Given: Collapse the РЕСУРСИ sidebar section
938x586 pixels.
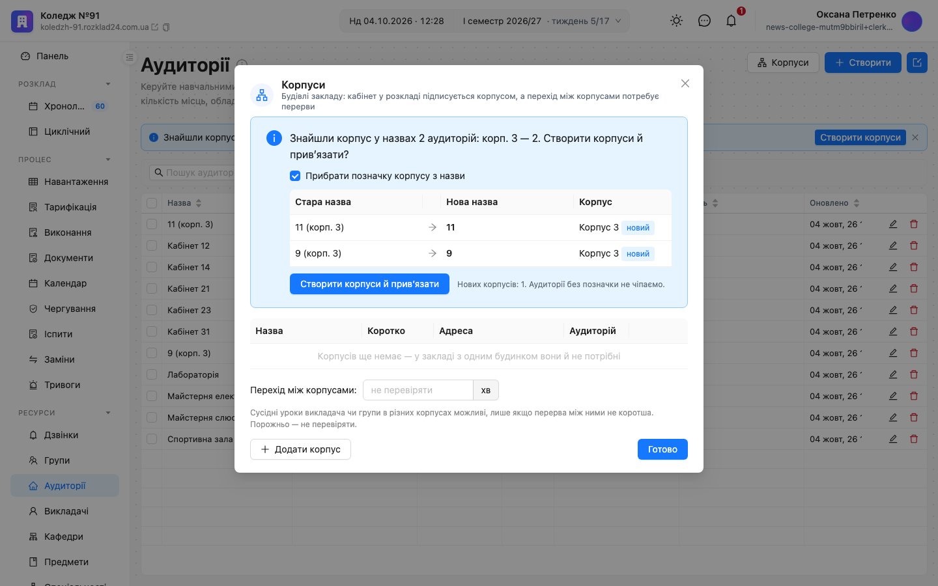Looking at the screenshot, I should pyautogui.click(x=108, y=413).
